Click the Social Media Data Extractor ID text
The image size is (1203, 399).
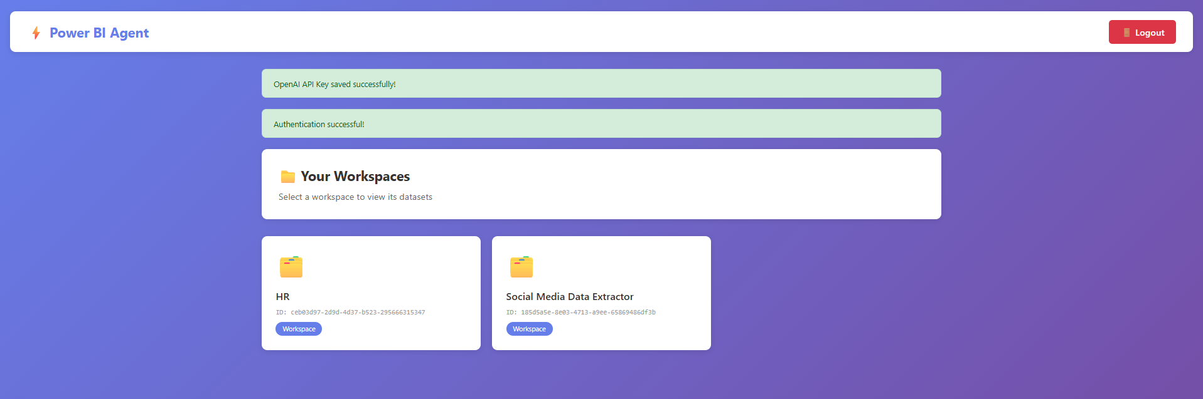coord(580,313)
